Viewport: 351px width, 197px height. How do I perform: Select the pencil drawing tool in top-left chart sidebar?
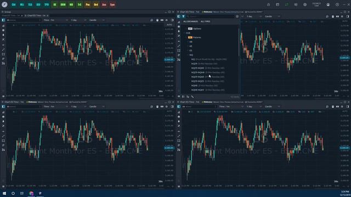pos(3,39)
